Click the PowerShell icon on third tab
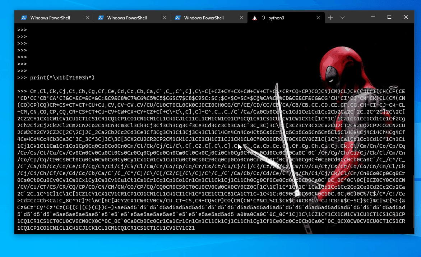 coord(178,18)
